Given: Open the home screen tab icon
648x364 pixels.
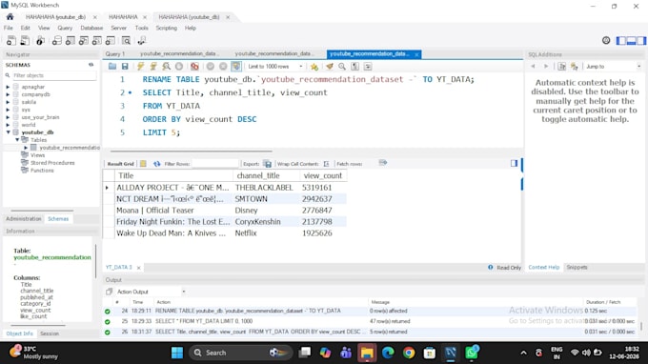Looking at the screenshot, I should (x=10, y=17).
